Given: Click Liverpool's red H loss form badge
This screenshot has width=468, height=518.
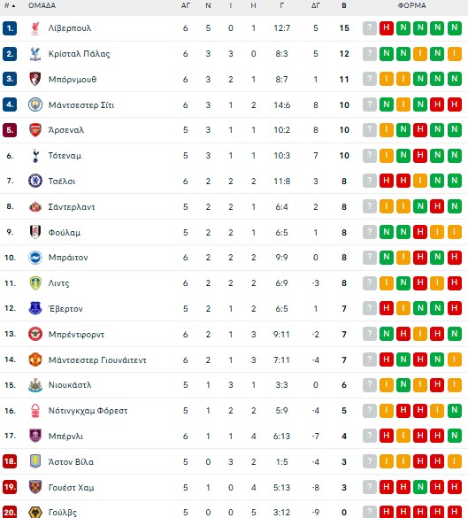Looking at the screenshot, I should (x=387, y=28).
